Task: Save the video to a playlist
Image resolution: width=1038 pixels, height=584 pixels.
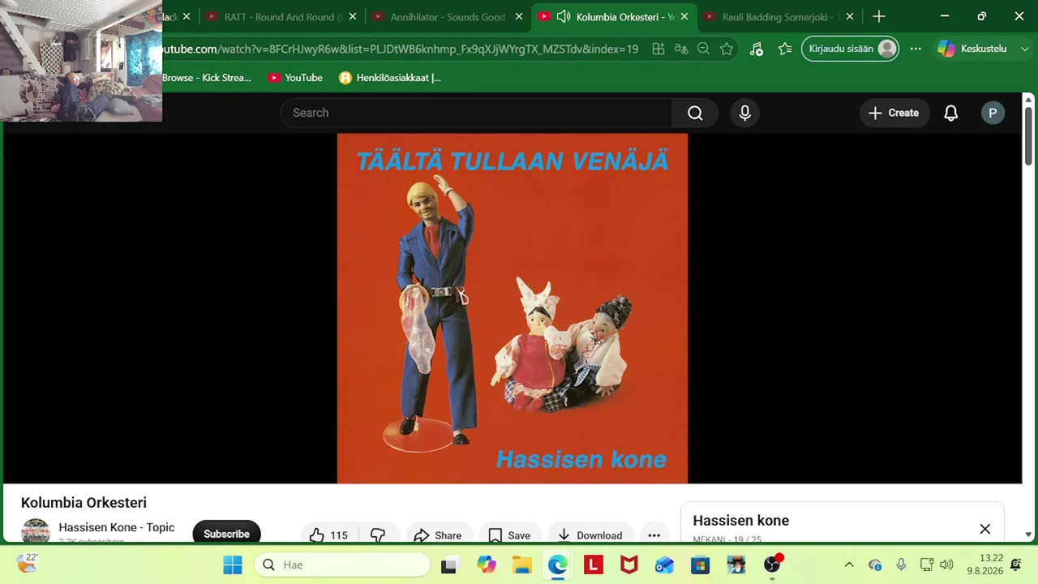Action: [509, 535]
